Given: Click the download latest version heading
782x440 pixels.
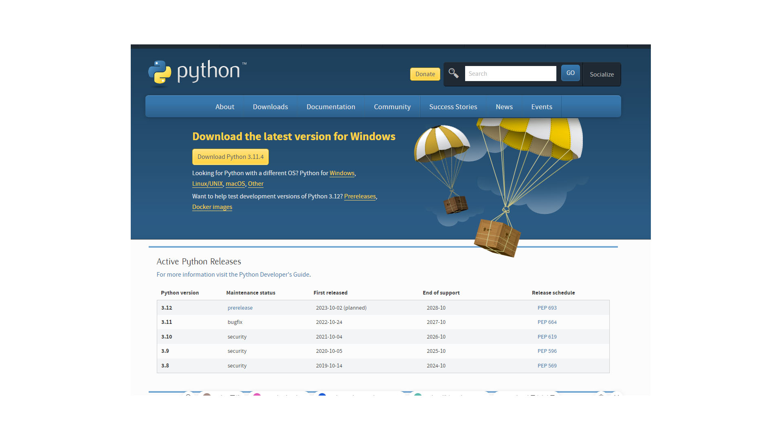Looking at the screenshot, I should (294, 136).
